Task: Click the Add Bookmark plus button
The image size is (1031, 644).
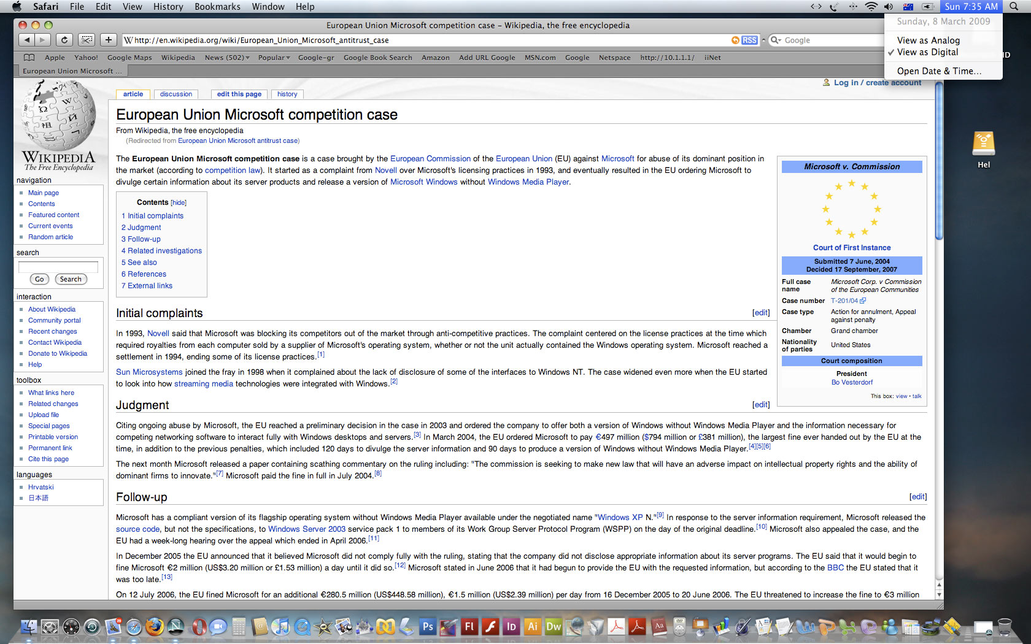Action: (108, 40)
